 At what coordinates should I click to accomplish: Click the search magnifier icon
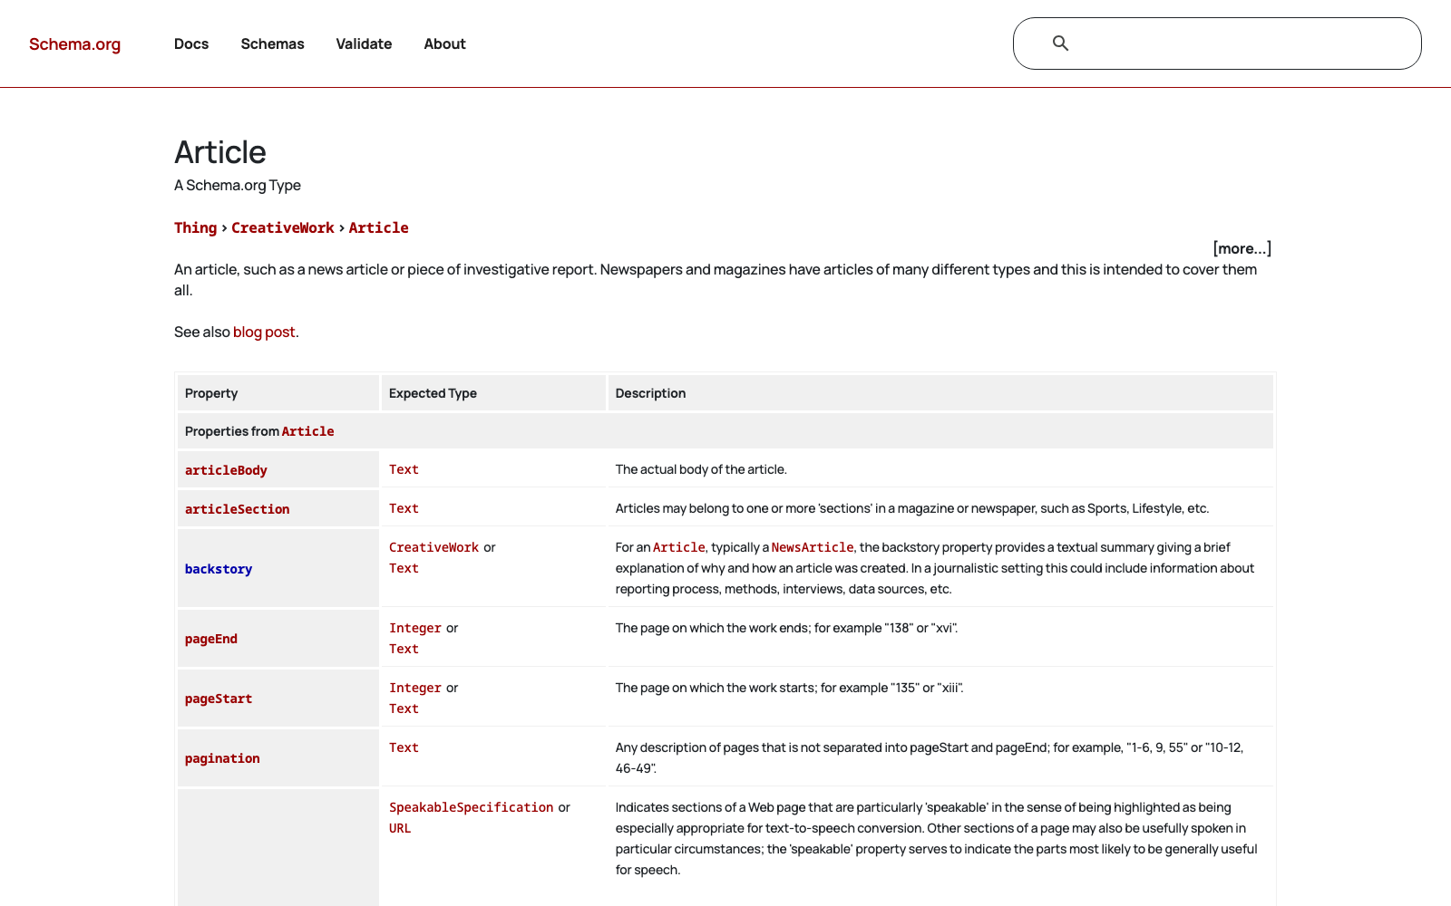tap(1060, 43)
